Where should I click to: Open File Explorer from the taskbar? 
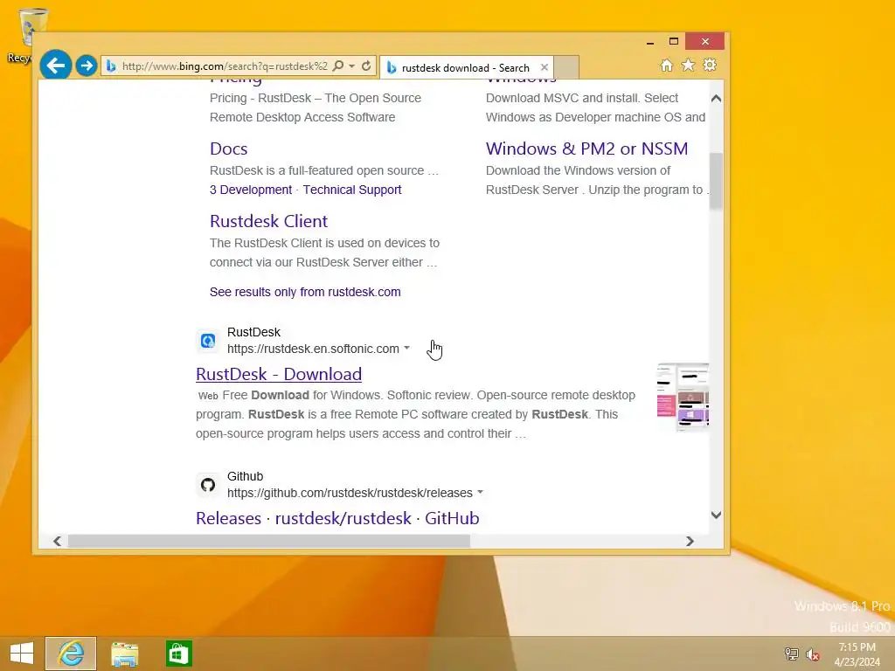pos(124,654)
